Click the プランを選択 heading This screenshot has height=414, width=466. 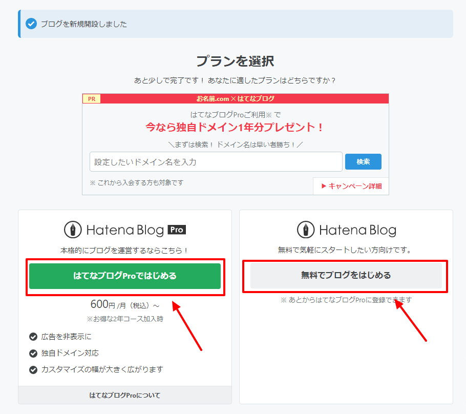click(x=236, y=61)
